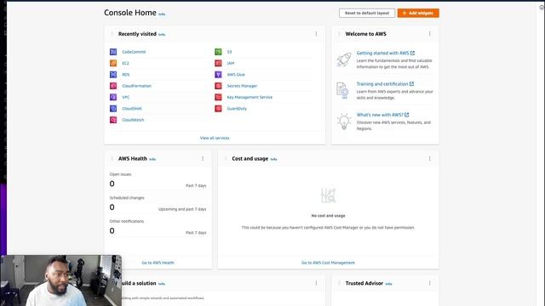Click Info link next to Build a solution
Viewport: 545px width, 306px height.
[162, 284]
